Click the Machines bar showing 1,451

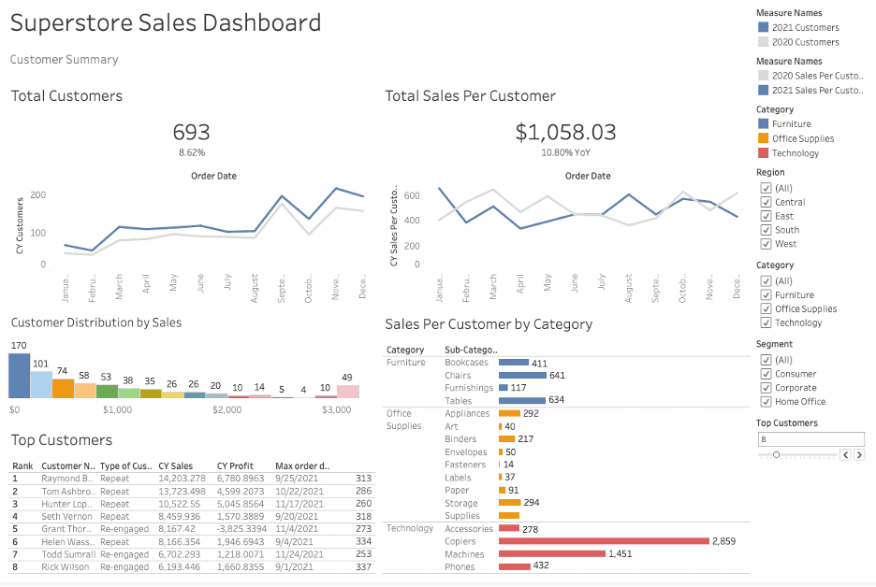552,554
